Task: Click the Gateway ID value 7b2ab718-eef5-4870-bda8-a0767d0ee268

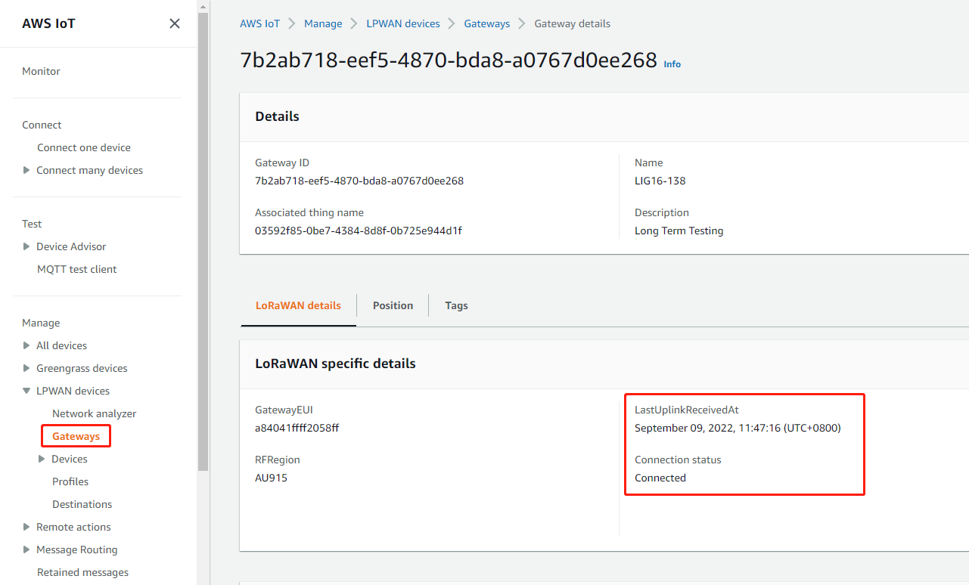Action: [359, 181]
